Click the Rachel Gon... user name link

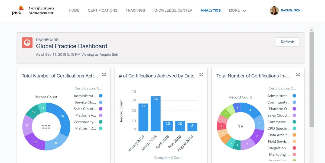(x=292, y=11)
